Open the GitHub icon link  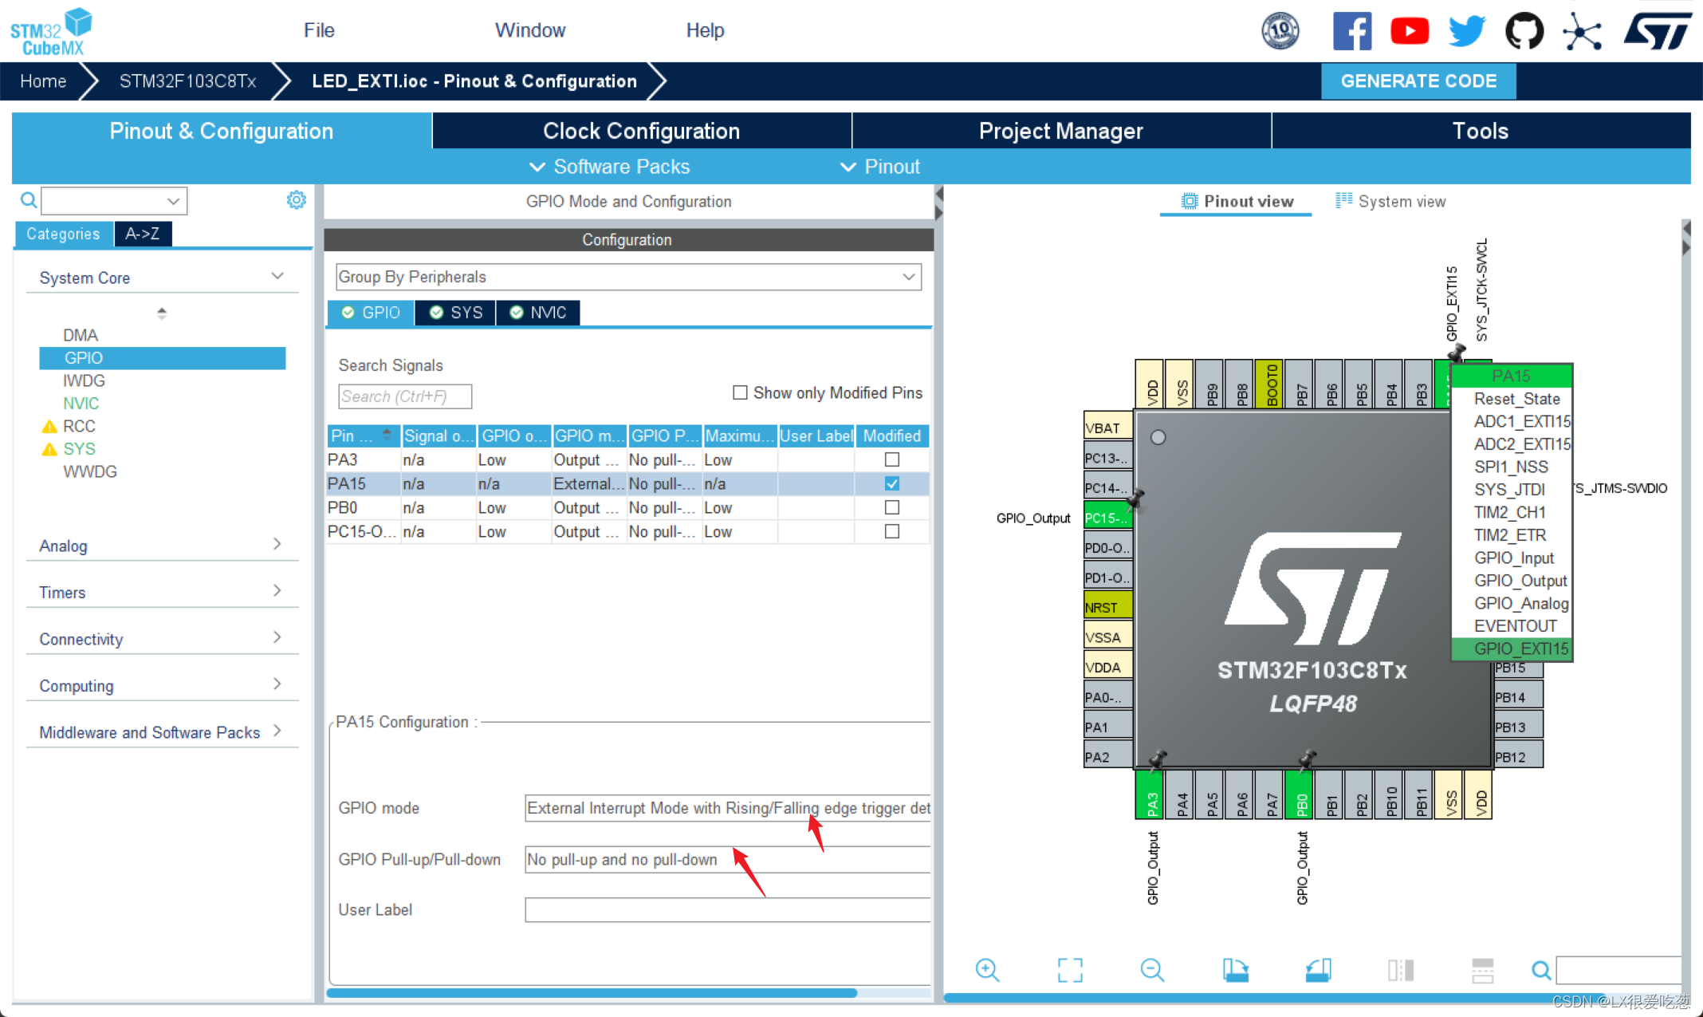click(1524, 31)
